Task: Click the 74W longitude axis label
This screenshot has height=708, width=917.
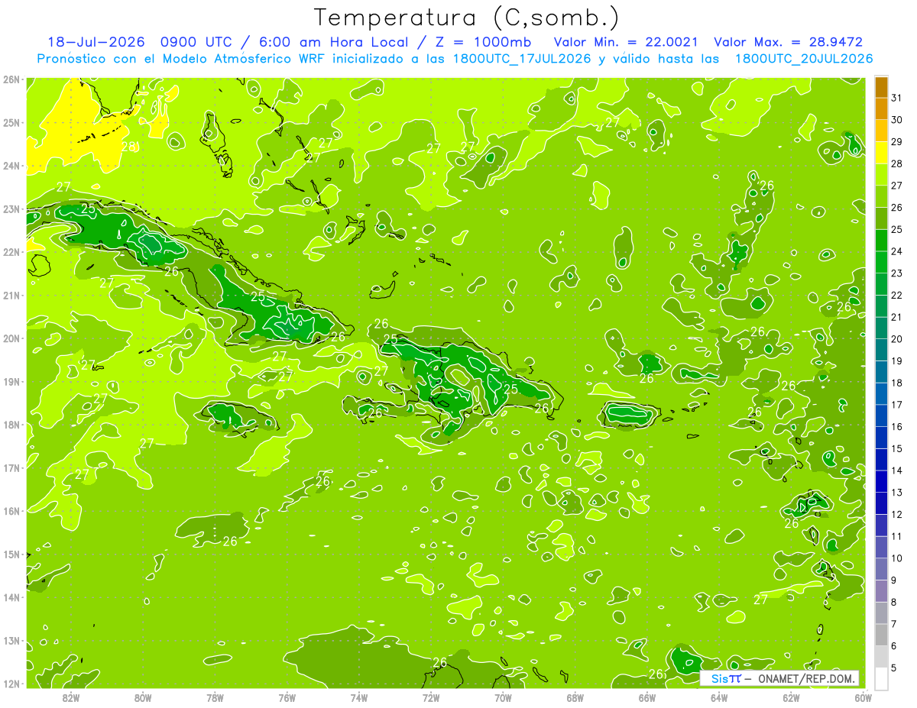Action: (359, 697)
